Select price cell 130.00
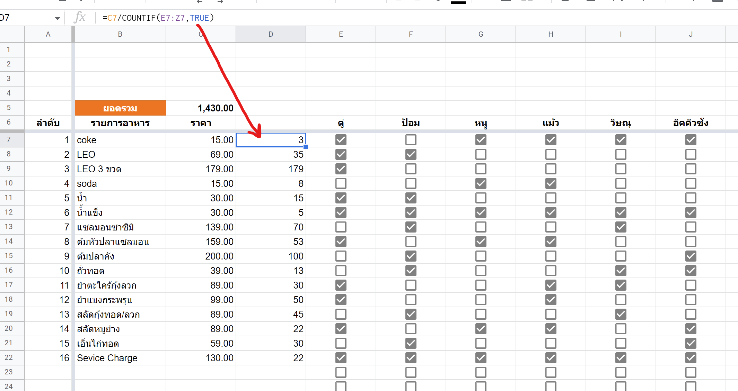The image size is (738, 391). click(201, 358)
